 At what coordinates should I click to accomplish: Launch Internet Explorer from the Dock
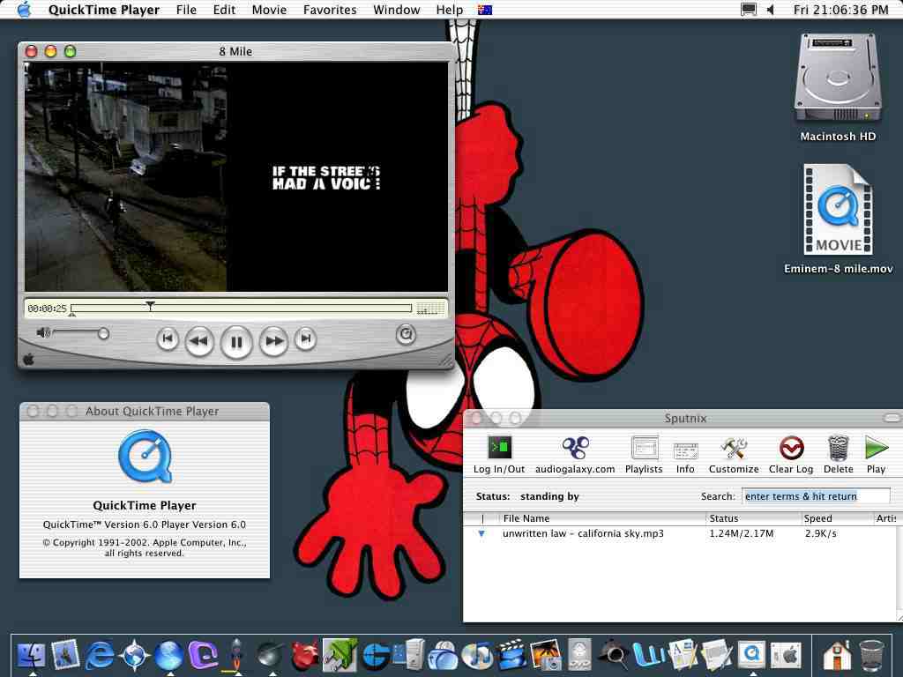point(100,655)
